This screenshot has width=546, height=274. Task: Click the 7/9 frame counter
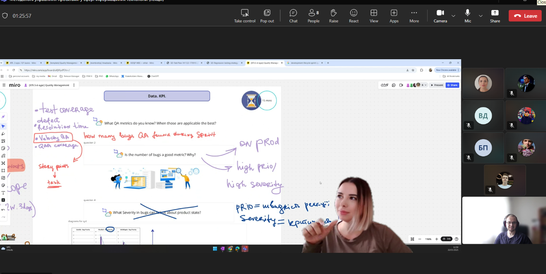pos(446,239)
